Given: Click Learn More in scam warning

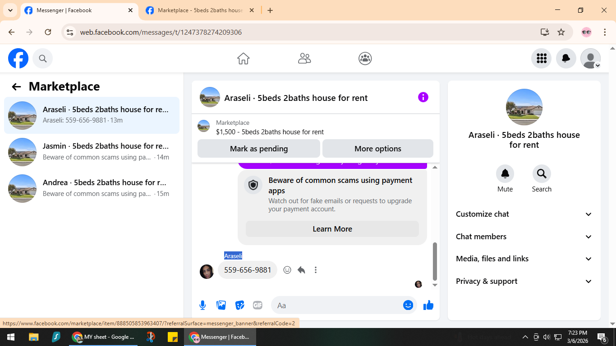Looking at the screenshot, I should (x=332, y=229).
